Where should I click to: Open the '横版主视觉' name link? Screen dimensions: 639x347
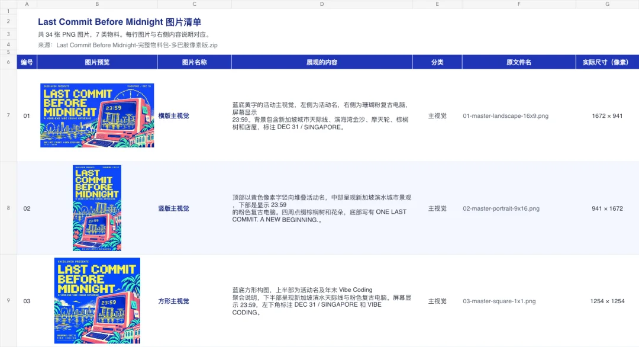click(173, 116)
